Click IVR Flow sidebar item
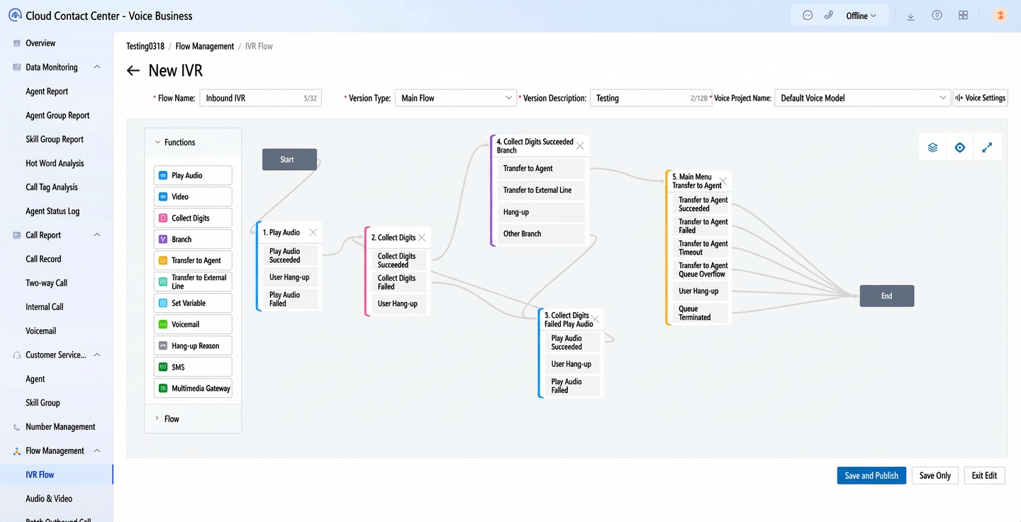This screenshot has width=1021, height=522. click(57, 474)
